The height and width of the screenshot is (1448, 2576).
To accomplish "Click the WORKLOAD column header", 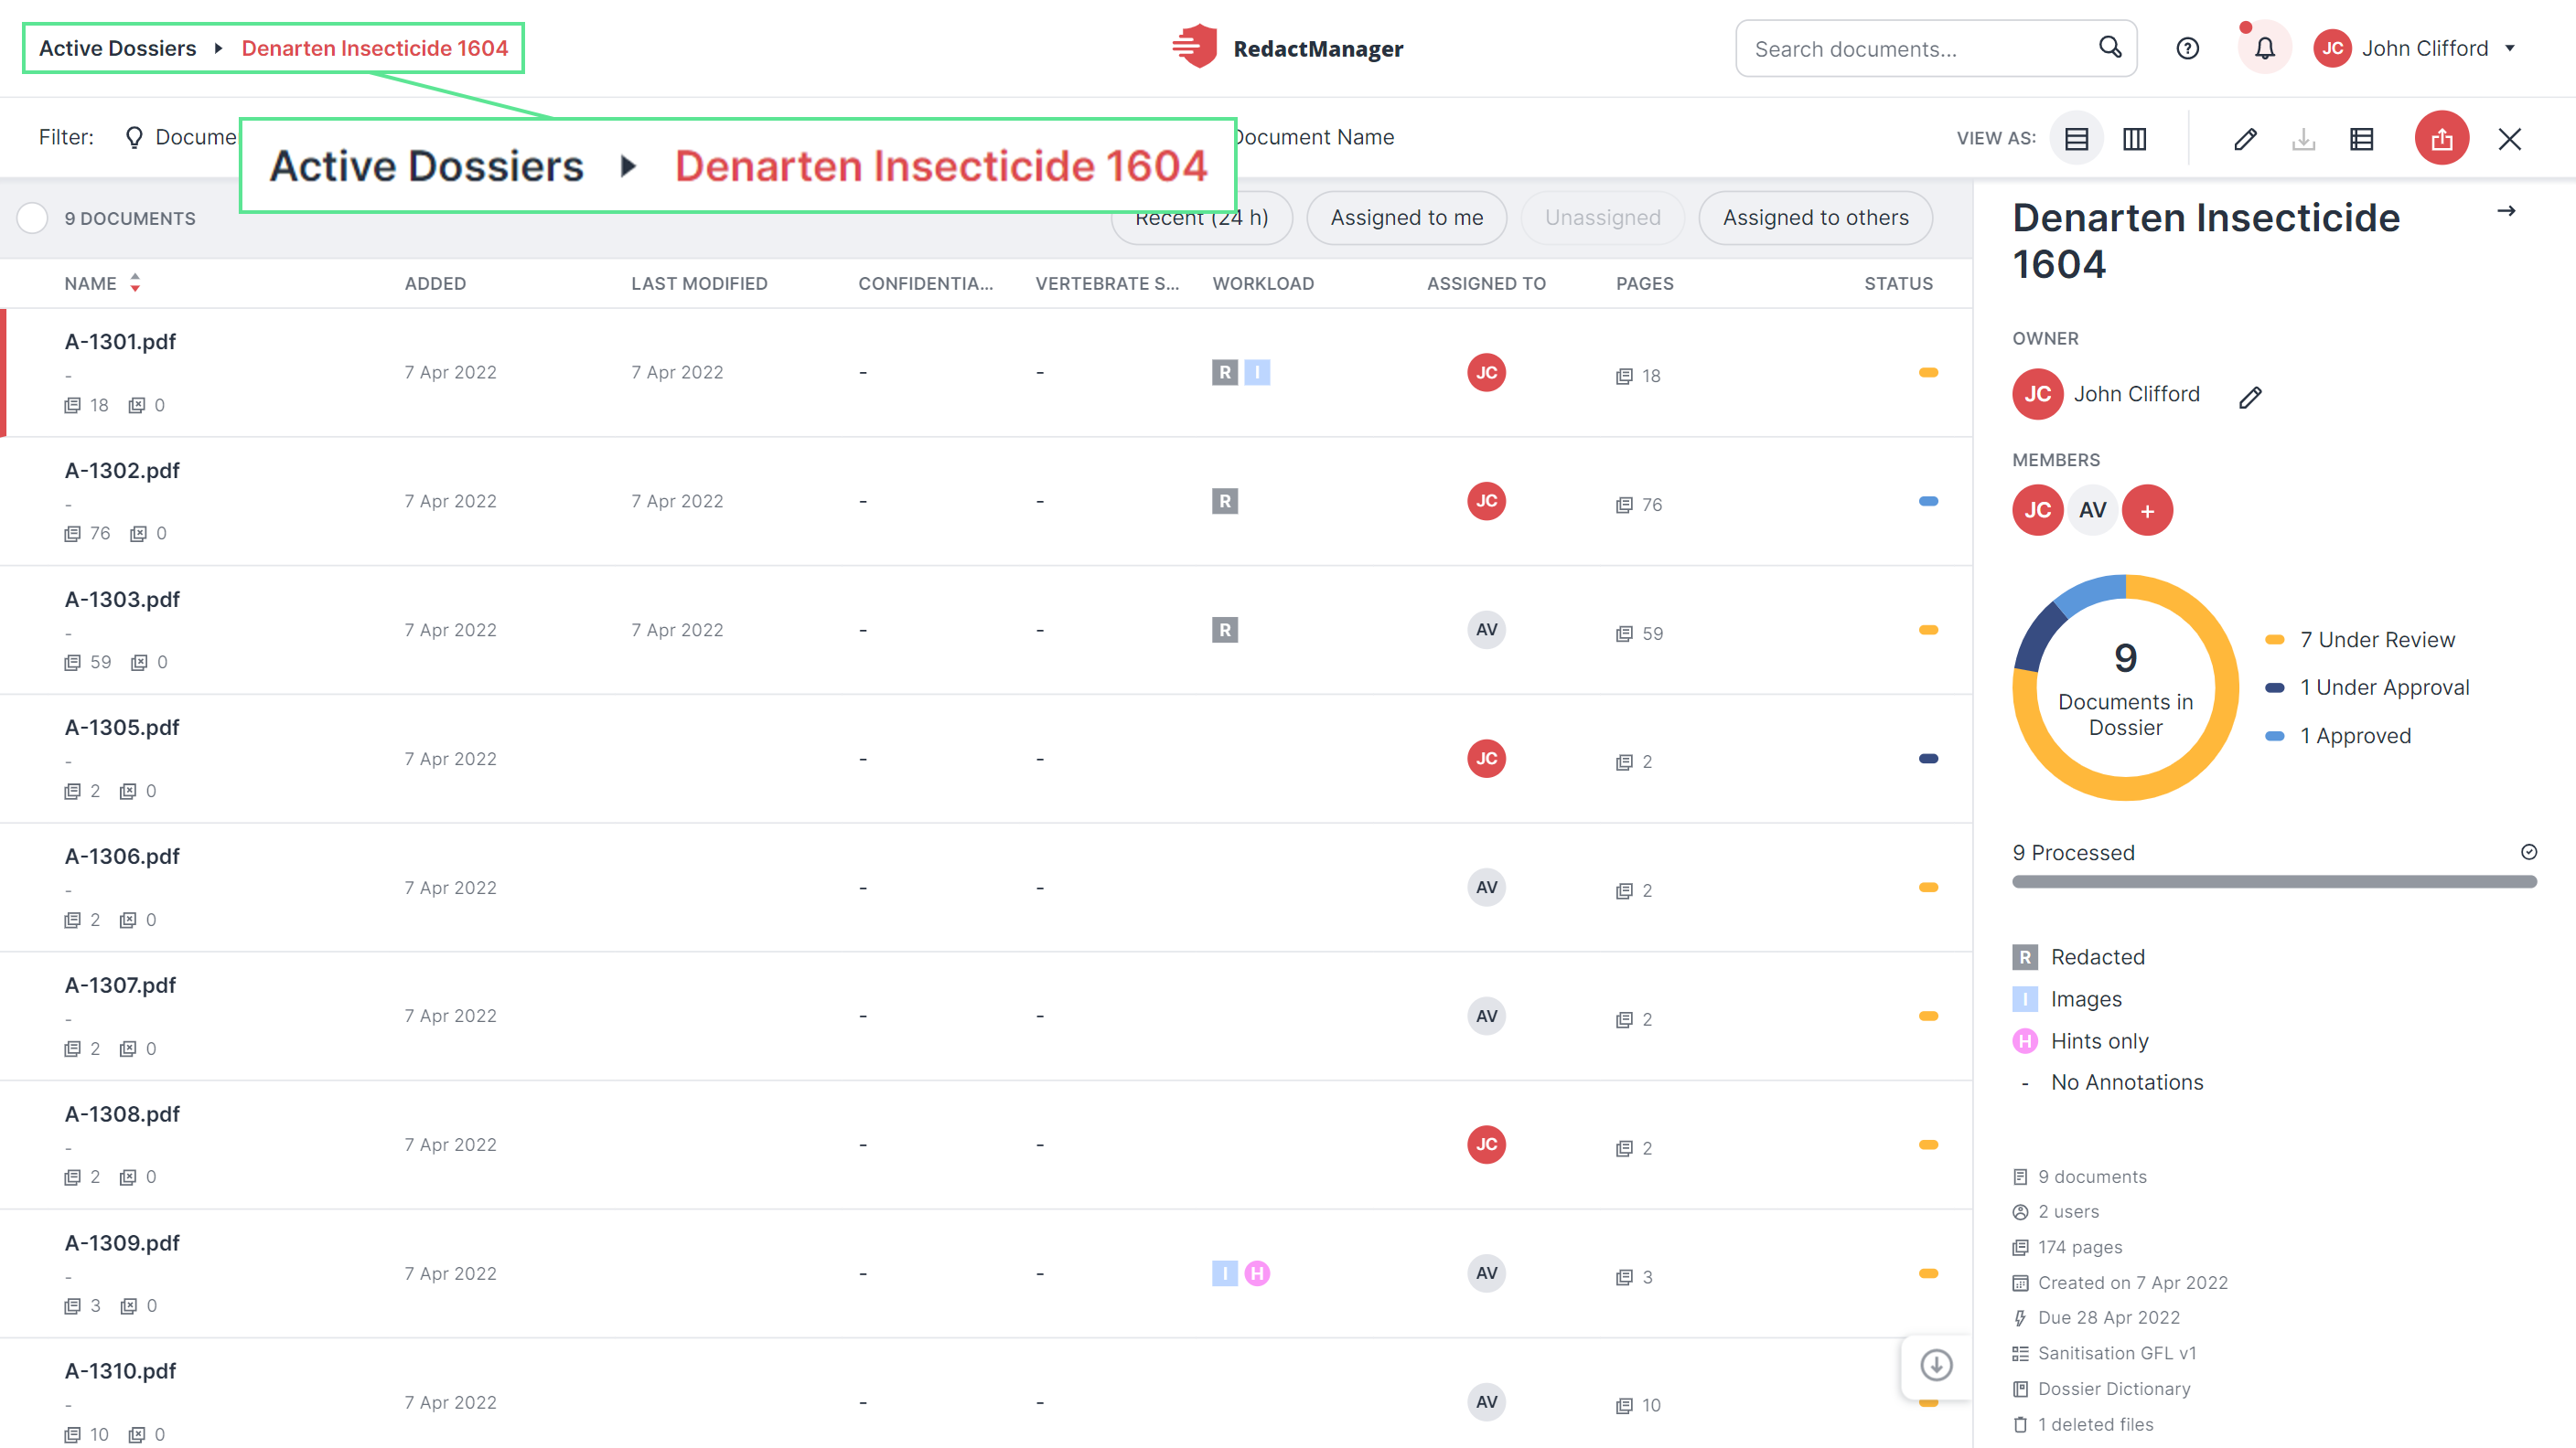I will point(1263,283).
